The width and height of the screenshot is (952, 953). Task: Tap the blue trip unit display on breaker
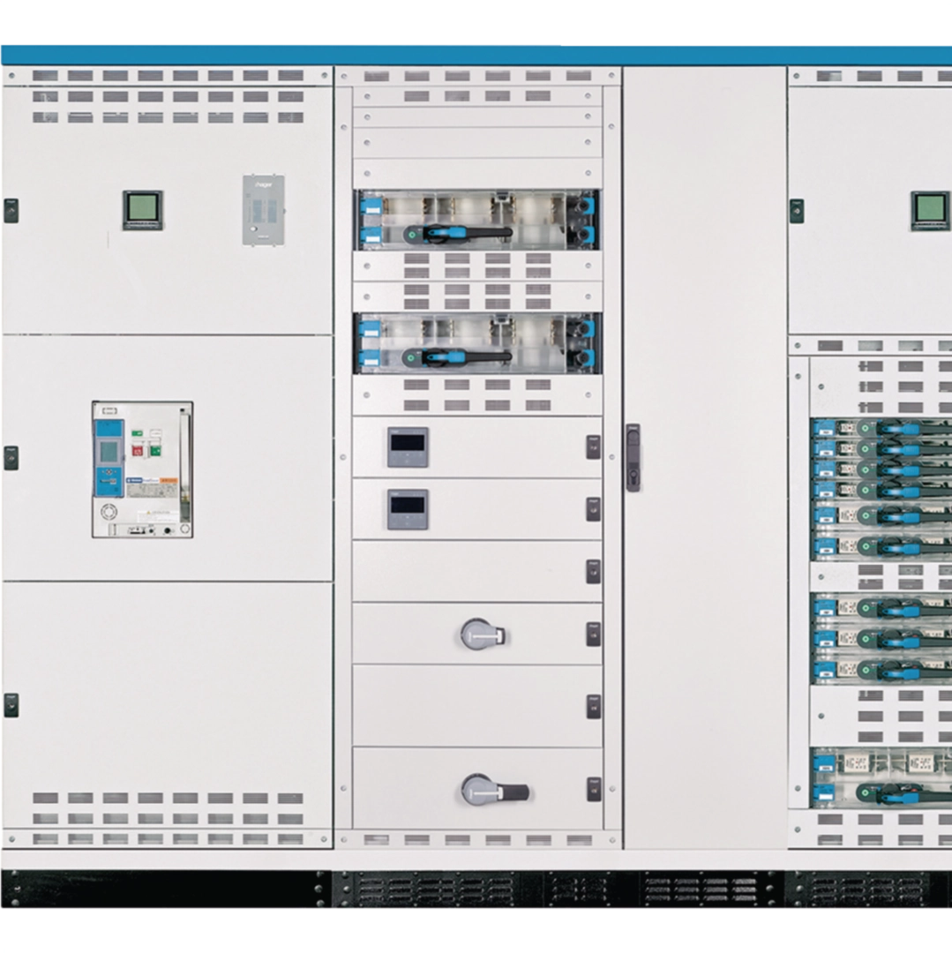coord(109,451)
